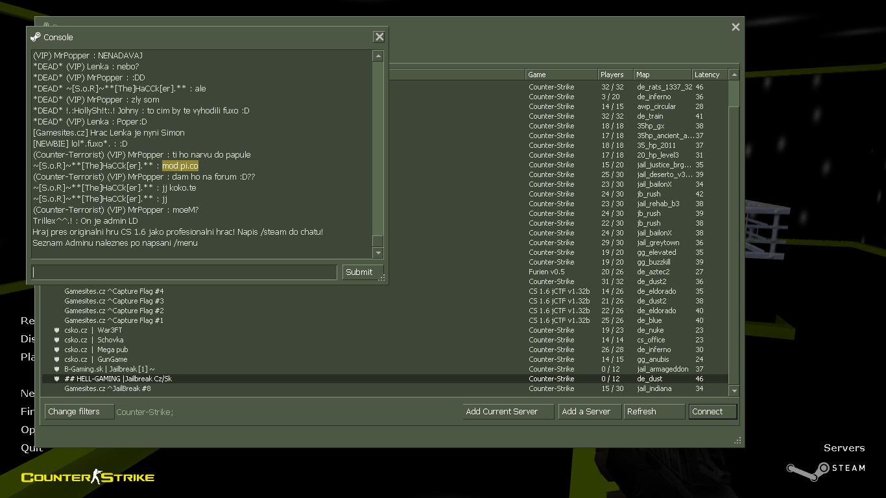
Task: Select Gamesites.cz ^Capture Flag #4 server
Action: click(x=385, y=291)
